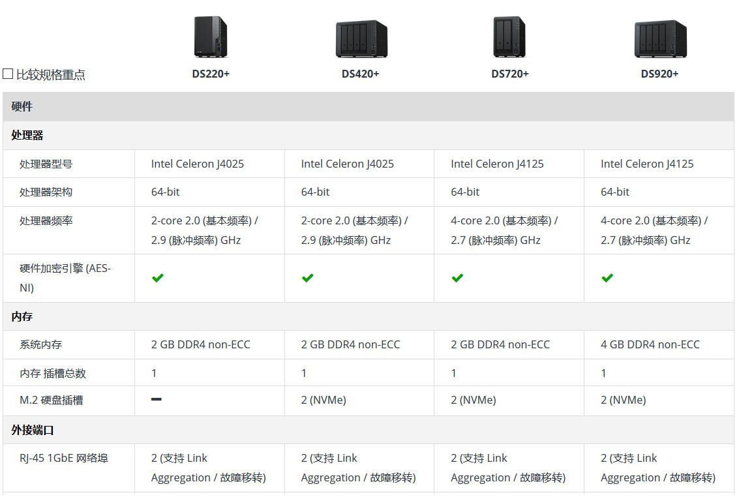The width and height of the screenshot is (741, 497).
Task: Collapse the 处理器 section header
Action: pos(27,135)
